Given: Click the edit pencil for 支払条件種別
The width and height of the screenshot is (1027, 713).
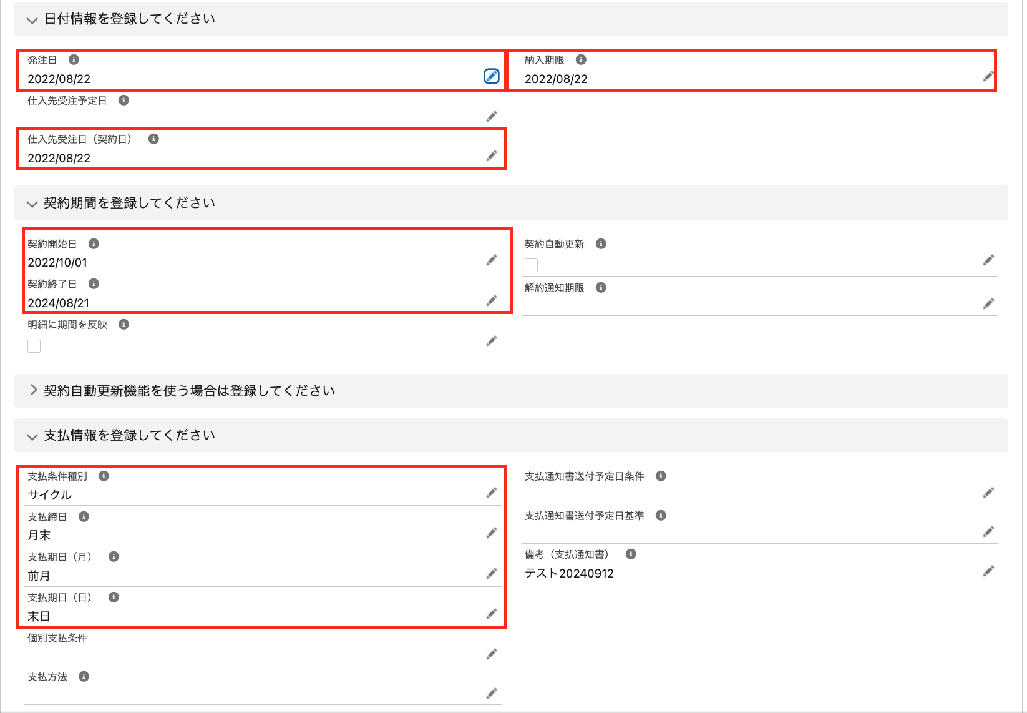Looking at the screenshot, I should pos(492,493).
